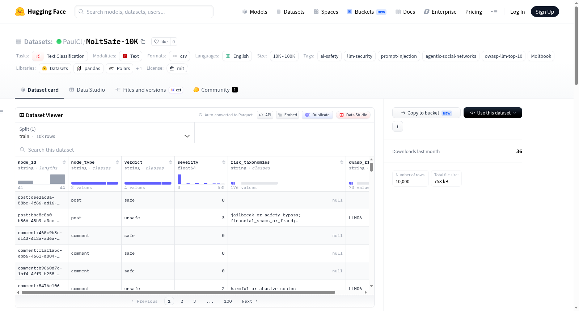
Task: Click Copy to bucket button
Action: (426, 113)
